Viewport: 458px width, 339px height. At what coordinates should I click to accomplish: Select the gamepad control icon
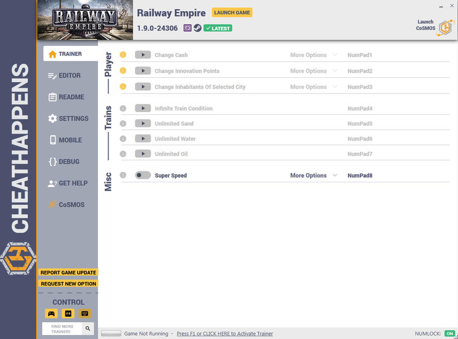(52, 313)
